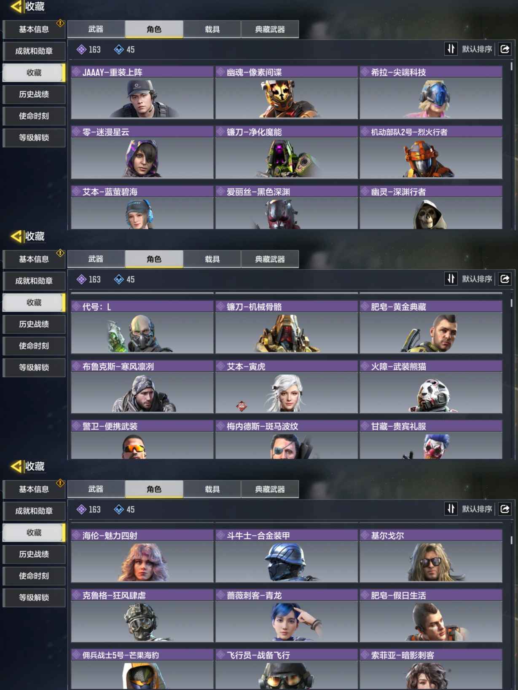Select the 肥皂-黄金典藏 character card
Screen dimensions: 518x690
coord(431,327)
